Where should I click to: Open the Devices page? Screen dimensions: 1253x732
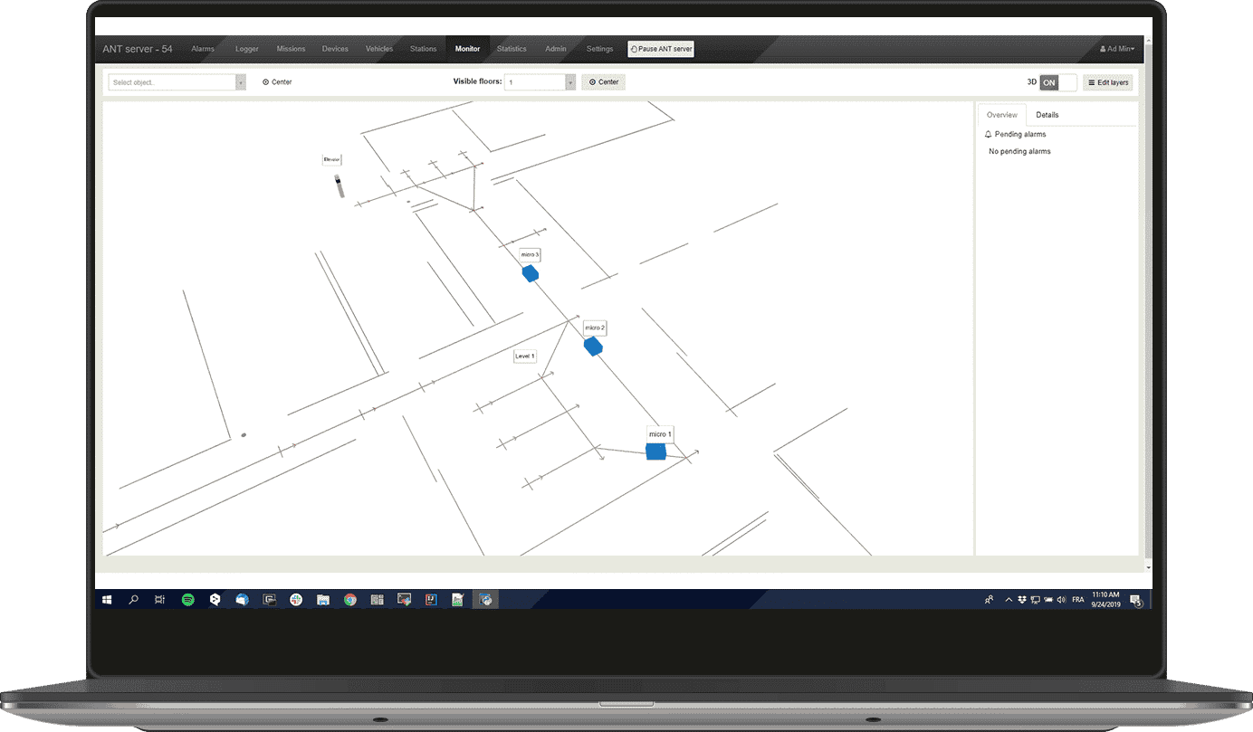click(335, 49)
